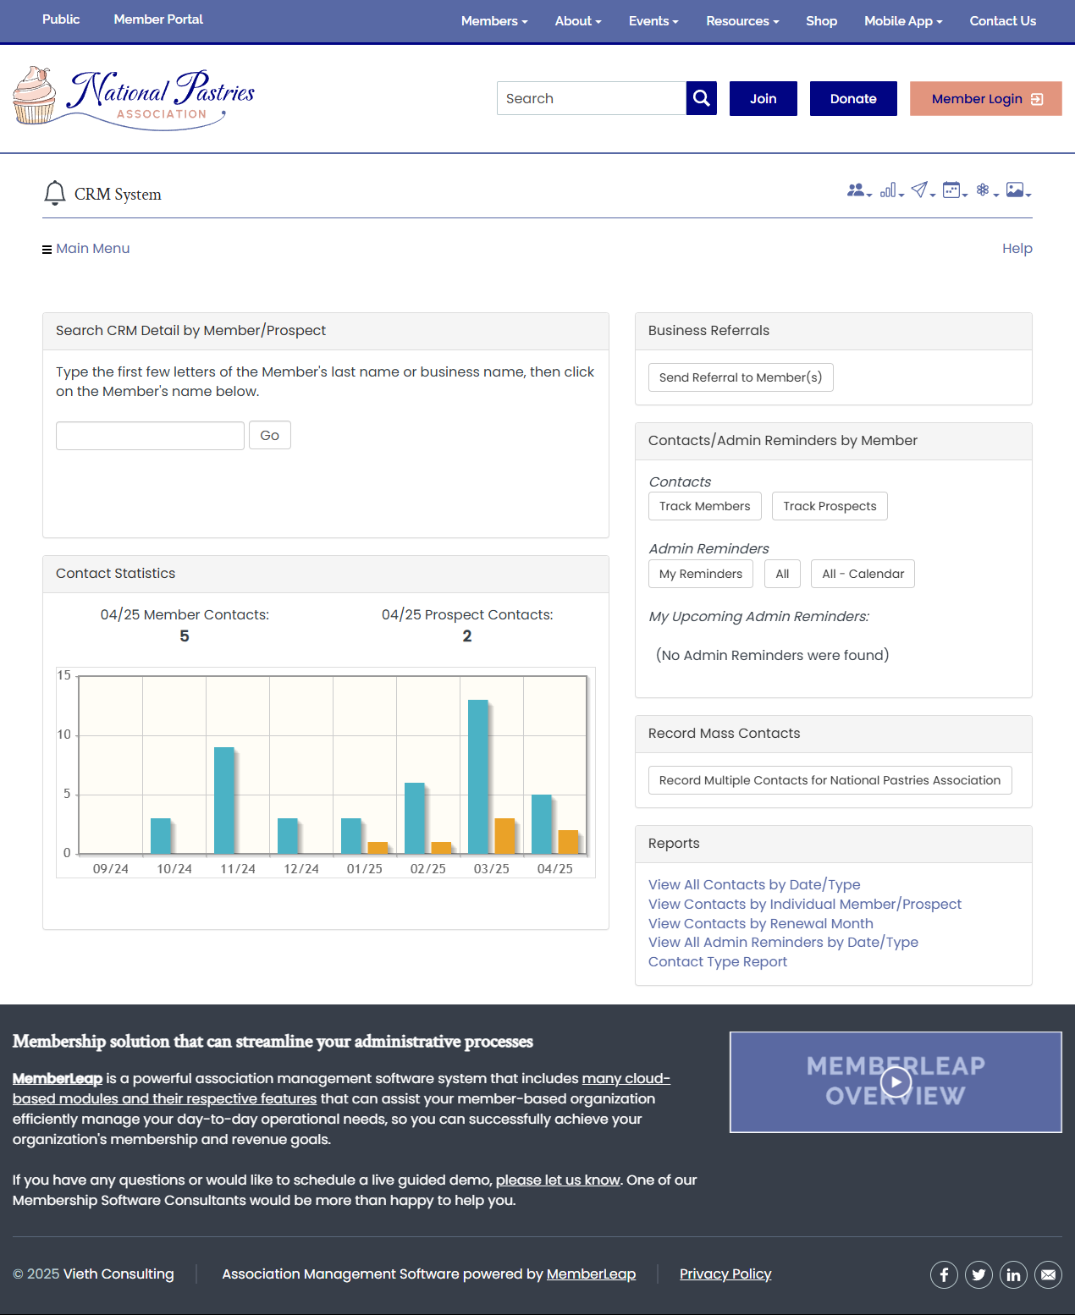The width and height of the screenshot is (1075, 1315).
Task: Open the paper plane communications icon menu
Action: (923, 190)
